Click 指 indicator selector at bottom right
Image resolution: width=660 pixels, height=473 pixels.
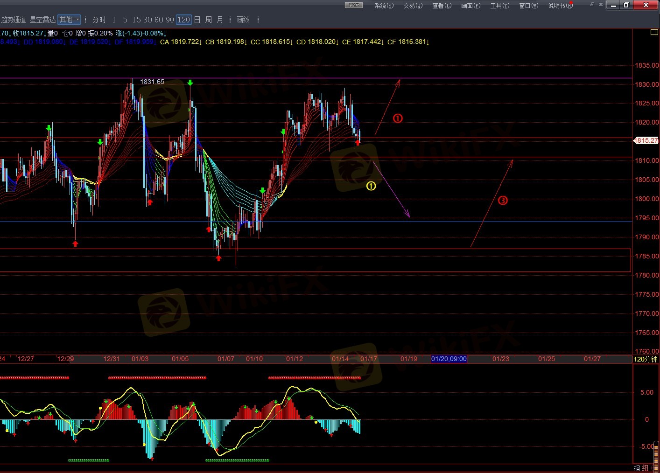[x=637, y=468]
